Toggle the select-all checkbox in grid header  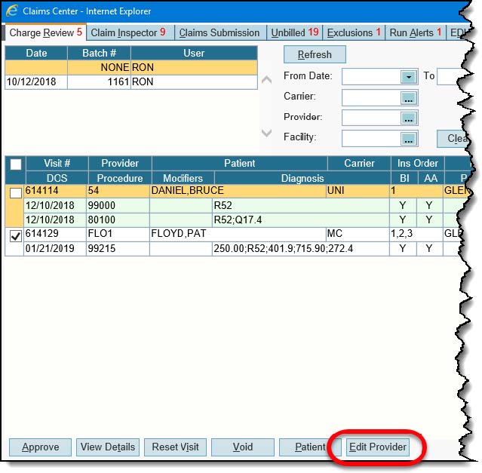pos(15,164)
